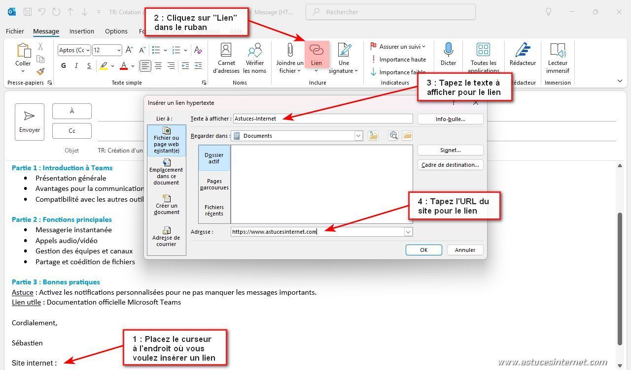
Task: Click the browse for file folder icon
Action: point(407,136)
